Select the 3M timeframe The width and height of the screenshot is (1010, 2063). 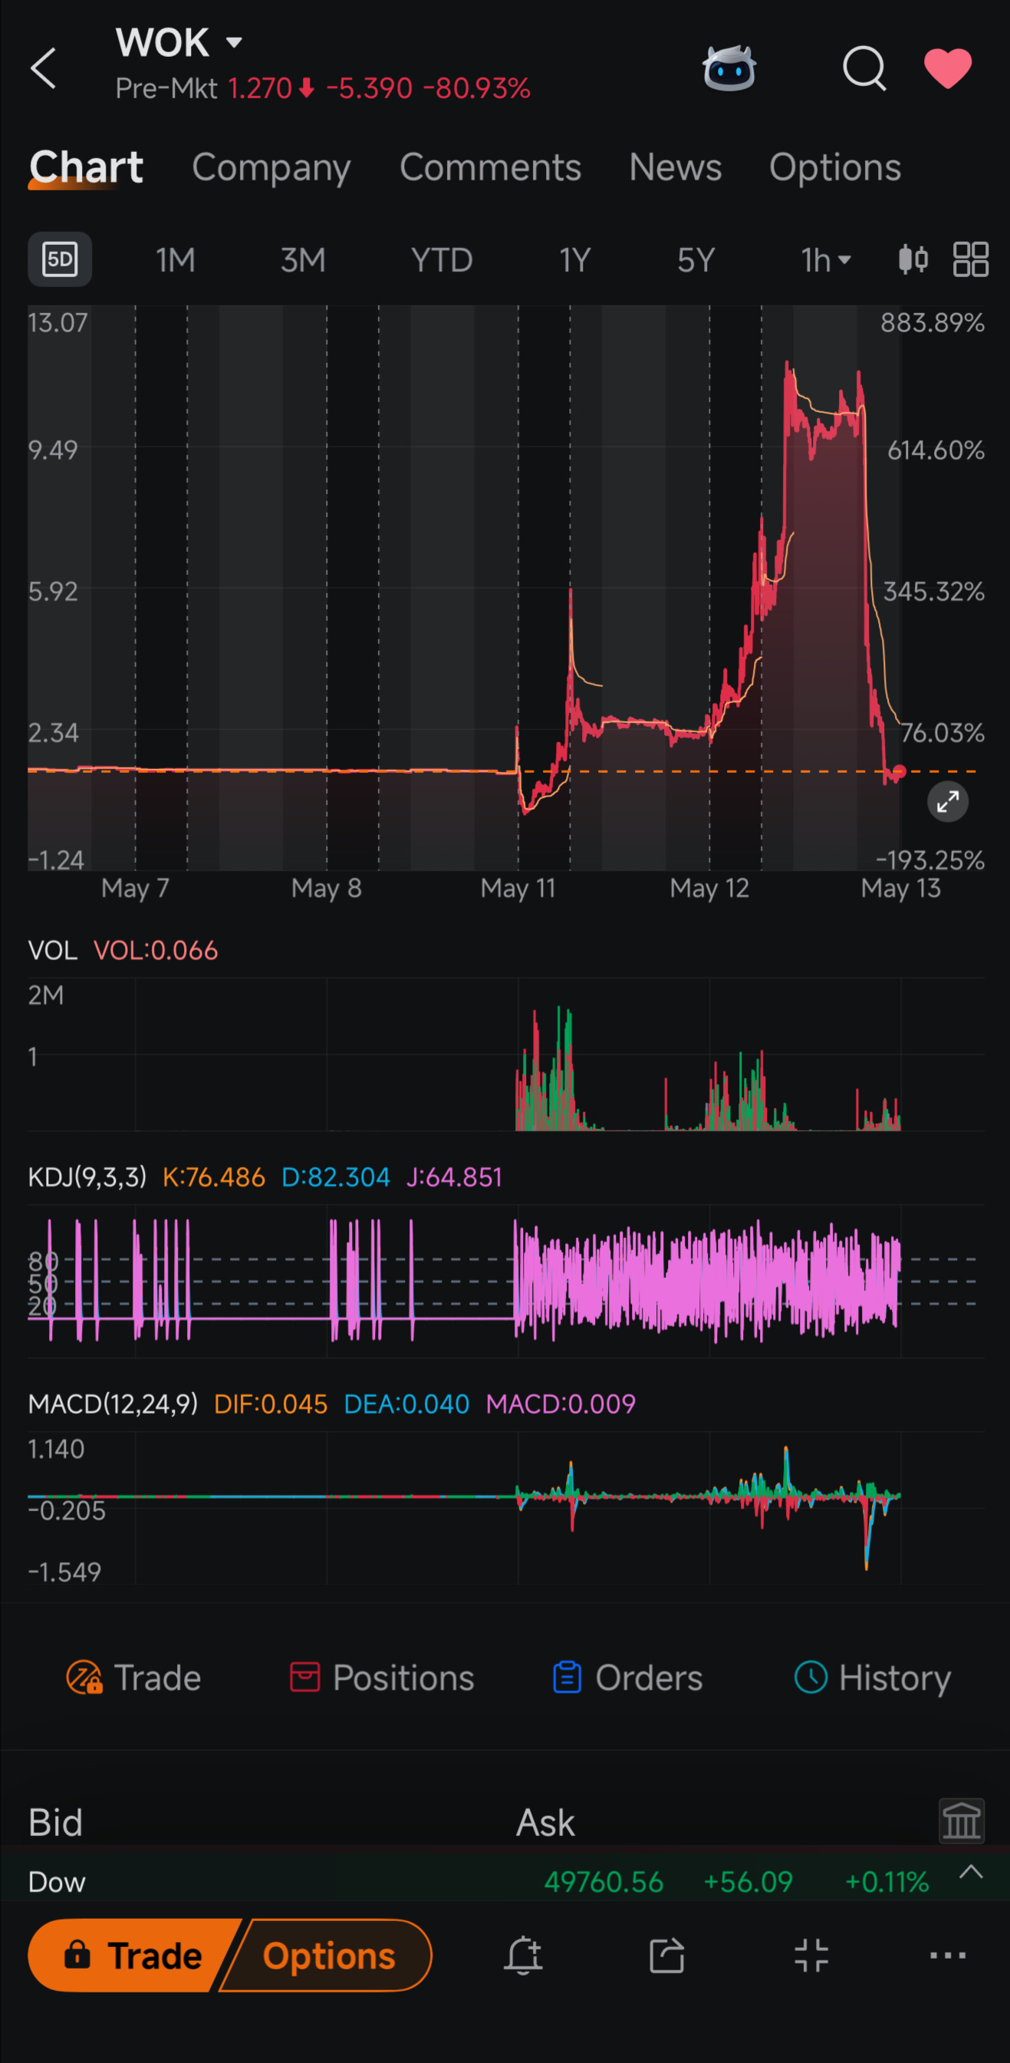(x=302, y=259)
